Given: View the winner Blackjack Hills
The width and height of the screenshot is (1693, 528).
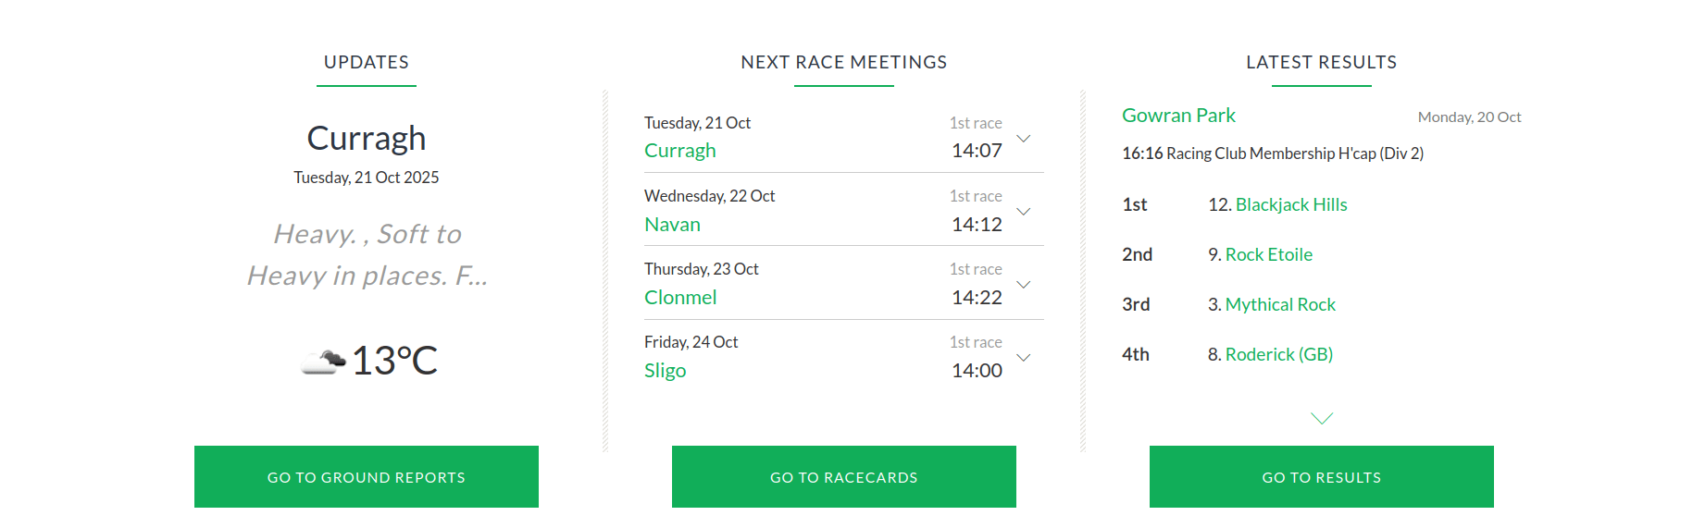Looking at the screenshot, I should click(1291, 204).
